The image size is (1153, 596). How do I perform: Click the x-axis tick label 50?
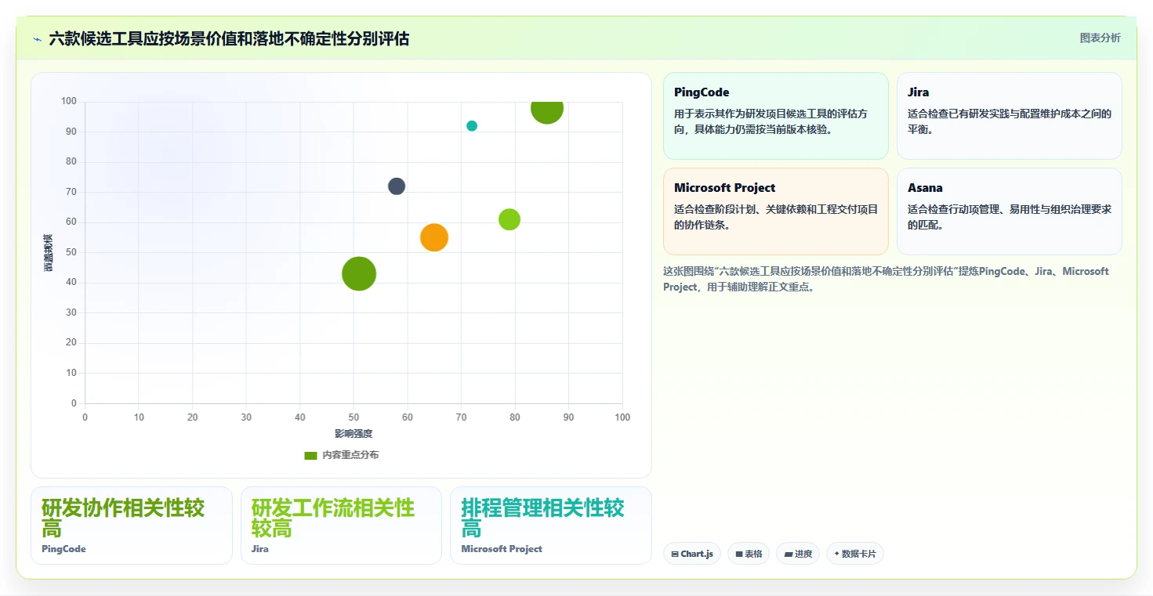pyautogui.click(x=354, y=417)
